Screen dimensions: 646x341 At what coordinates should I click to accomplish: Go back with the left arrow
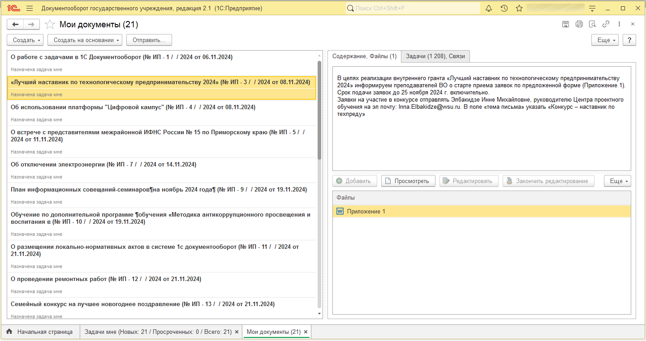click(x=15, y=25)
